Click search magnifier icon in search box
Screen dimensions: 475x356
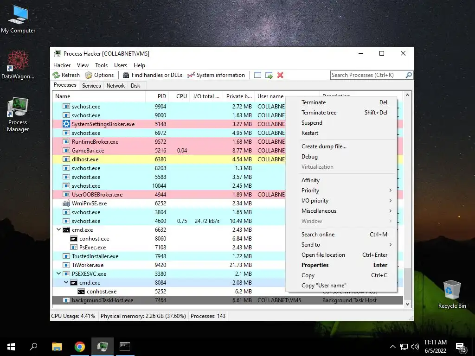click(x=409, y=75)
